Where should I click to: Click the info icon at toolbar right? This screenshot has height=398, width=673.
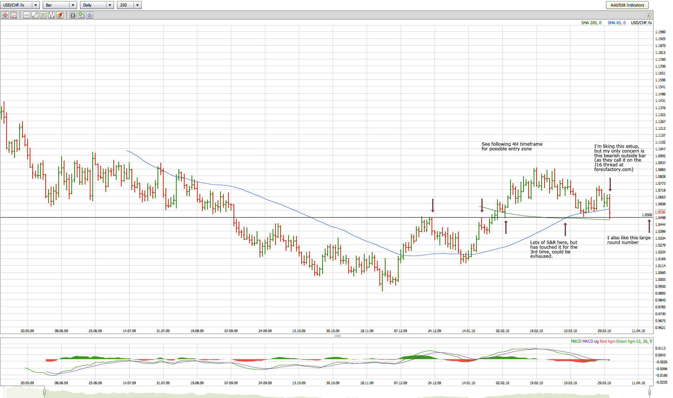[649, 15]
